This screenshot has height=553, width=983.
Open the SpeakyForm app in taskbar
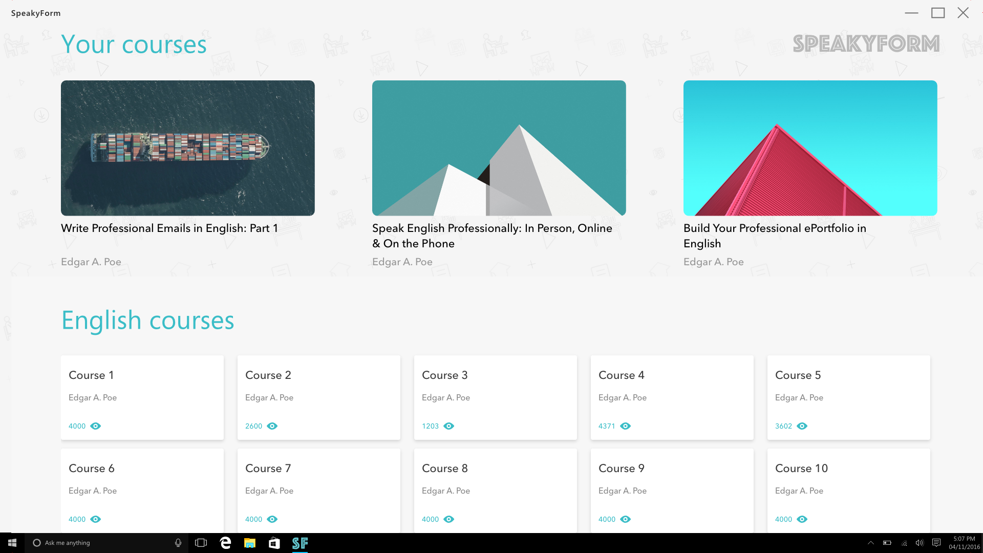300,543
